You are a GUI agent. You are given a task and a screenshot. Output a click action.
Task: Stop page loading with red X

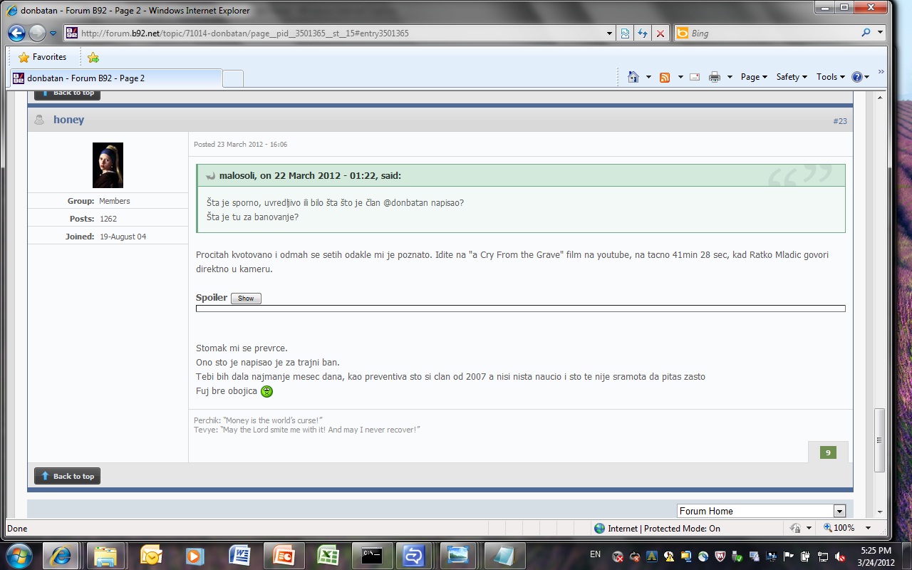pos(660,33)
